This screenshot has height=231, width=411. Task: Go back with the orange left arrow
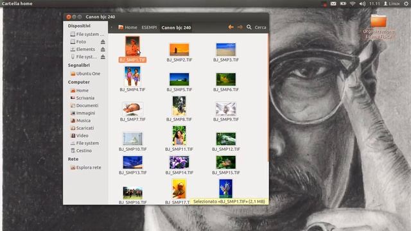click(x=231, y=27)
